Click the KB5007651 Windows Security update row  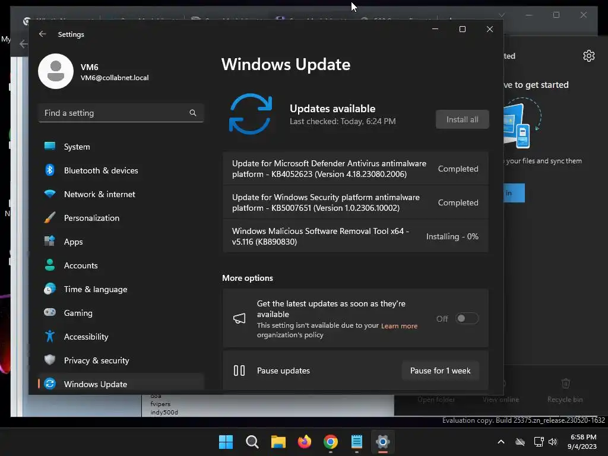point(355,202)
